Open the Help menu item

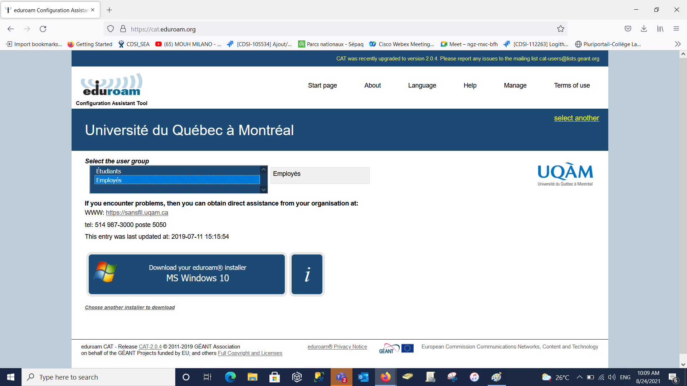(470, 85)
